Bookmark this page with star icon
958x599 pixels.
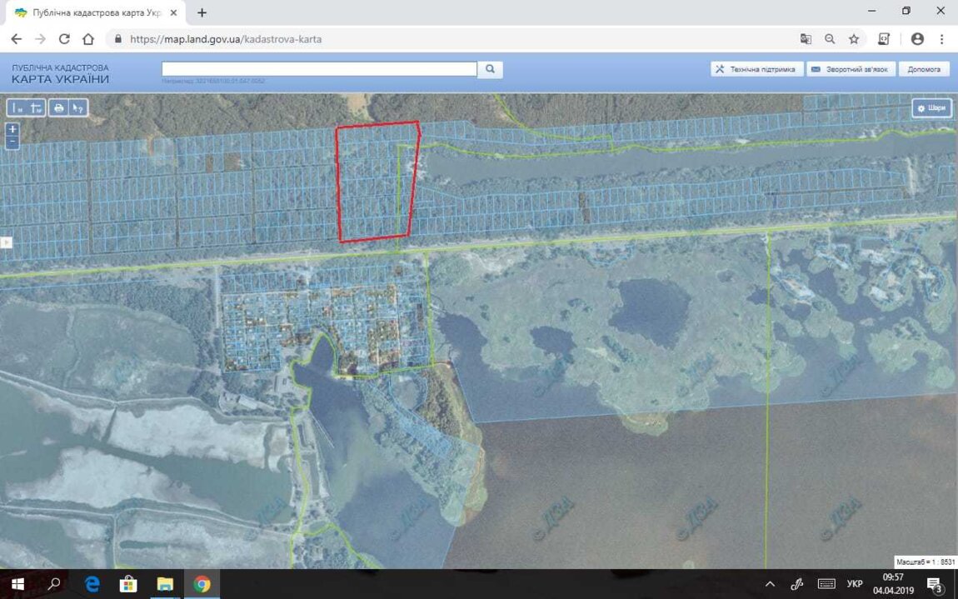pyautogui.click(x=854, y=39)
